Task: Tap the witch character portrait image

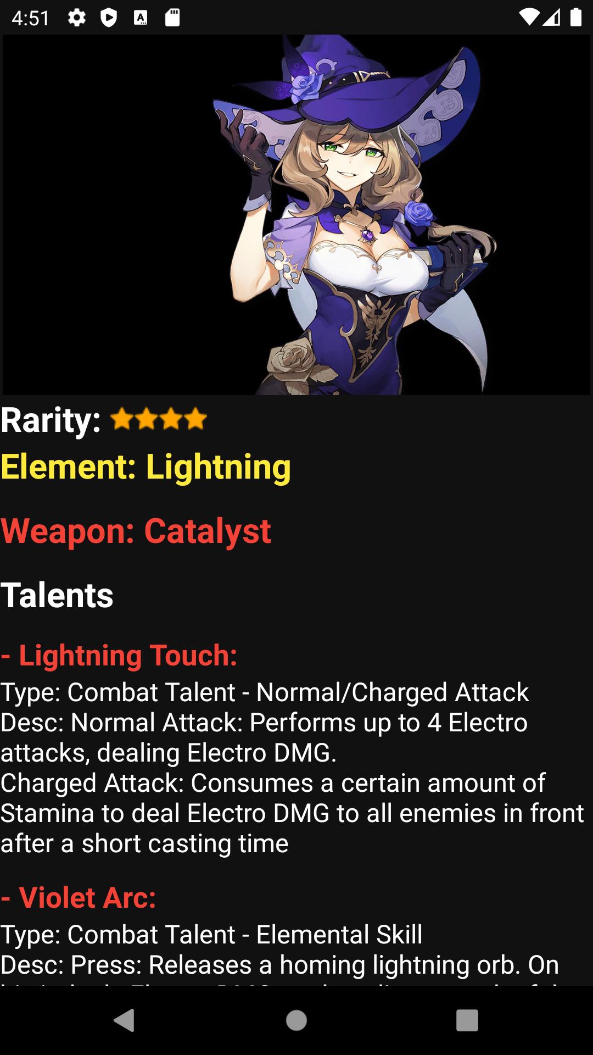Action: tap(296, 215)
